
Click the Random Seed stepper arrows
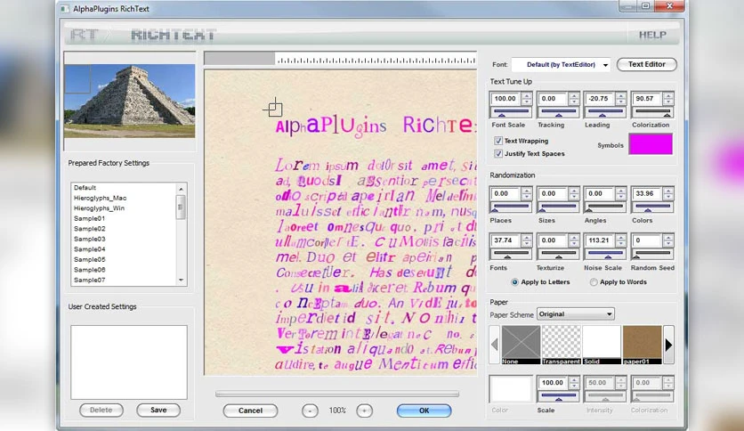pyautogui.click(x=668, y=240)
